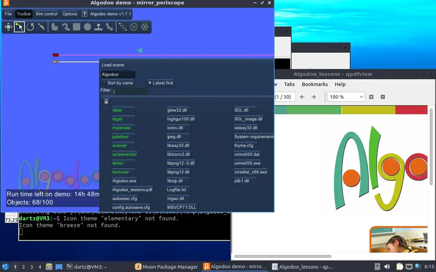Select the Circle tool
Image resolution: width=436 pixels, height=272 pixels.
[88, 27]
